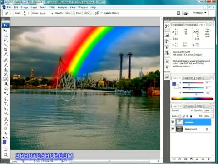The height and width of the screenshot is (164, 218).
Task: Open the Character panel icon
Action: tap(167, 61)
